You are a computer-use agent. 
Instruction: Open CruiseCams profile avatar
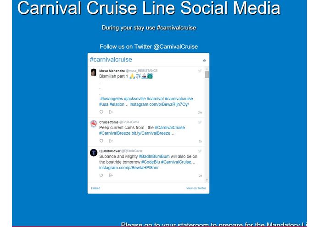tap(94, 124)
